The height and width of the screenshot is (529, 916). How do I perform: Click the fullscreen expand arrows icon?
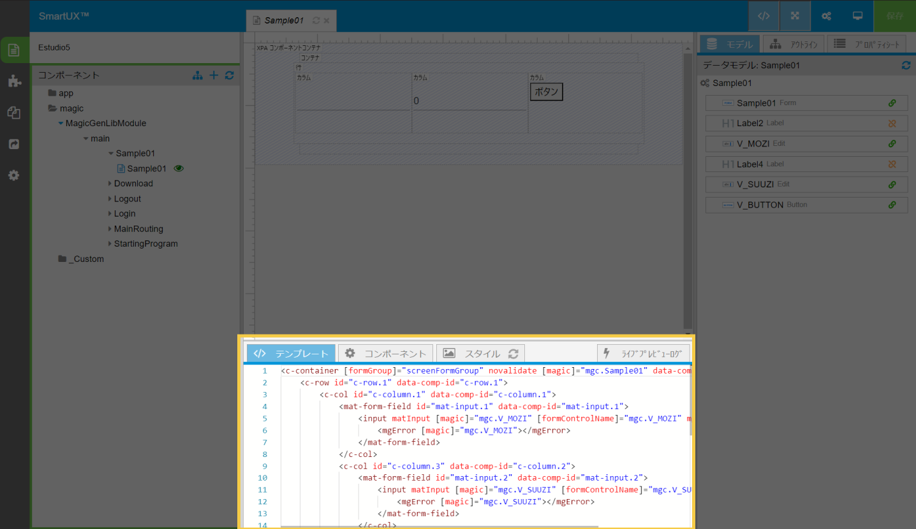point(795,16)
